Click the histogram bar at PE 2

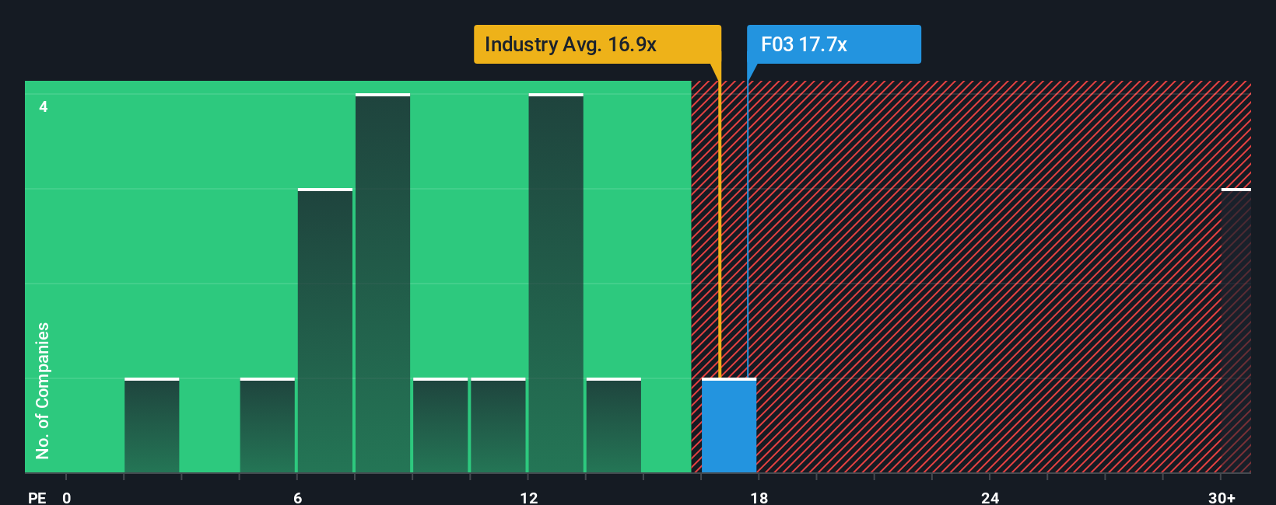tap(152, 426)
